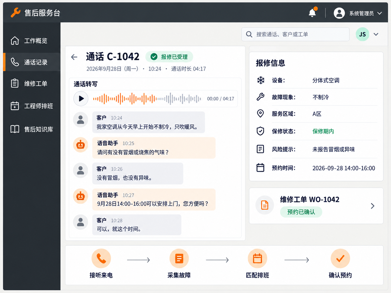
Task: Expand the dropdown next to JS avatar
Action: (x=376, y=34)
